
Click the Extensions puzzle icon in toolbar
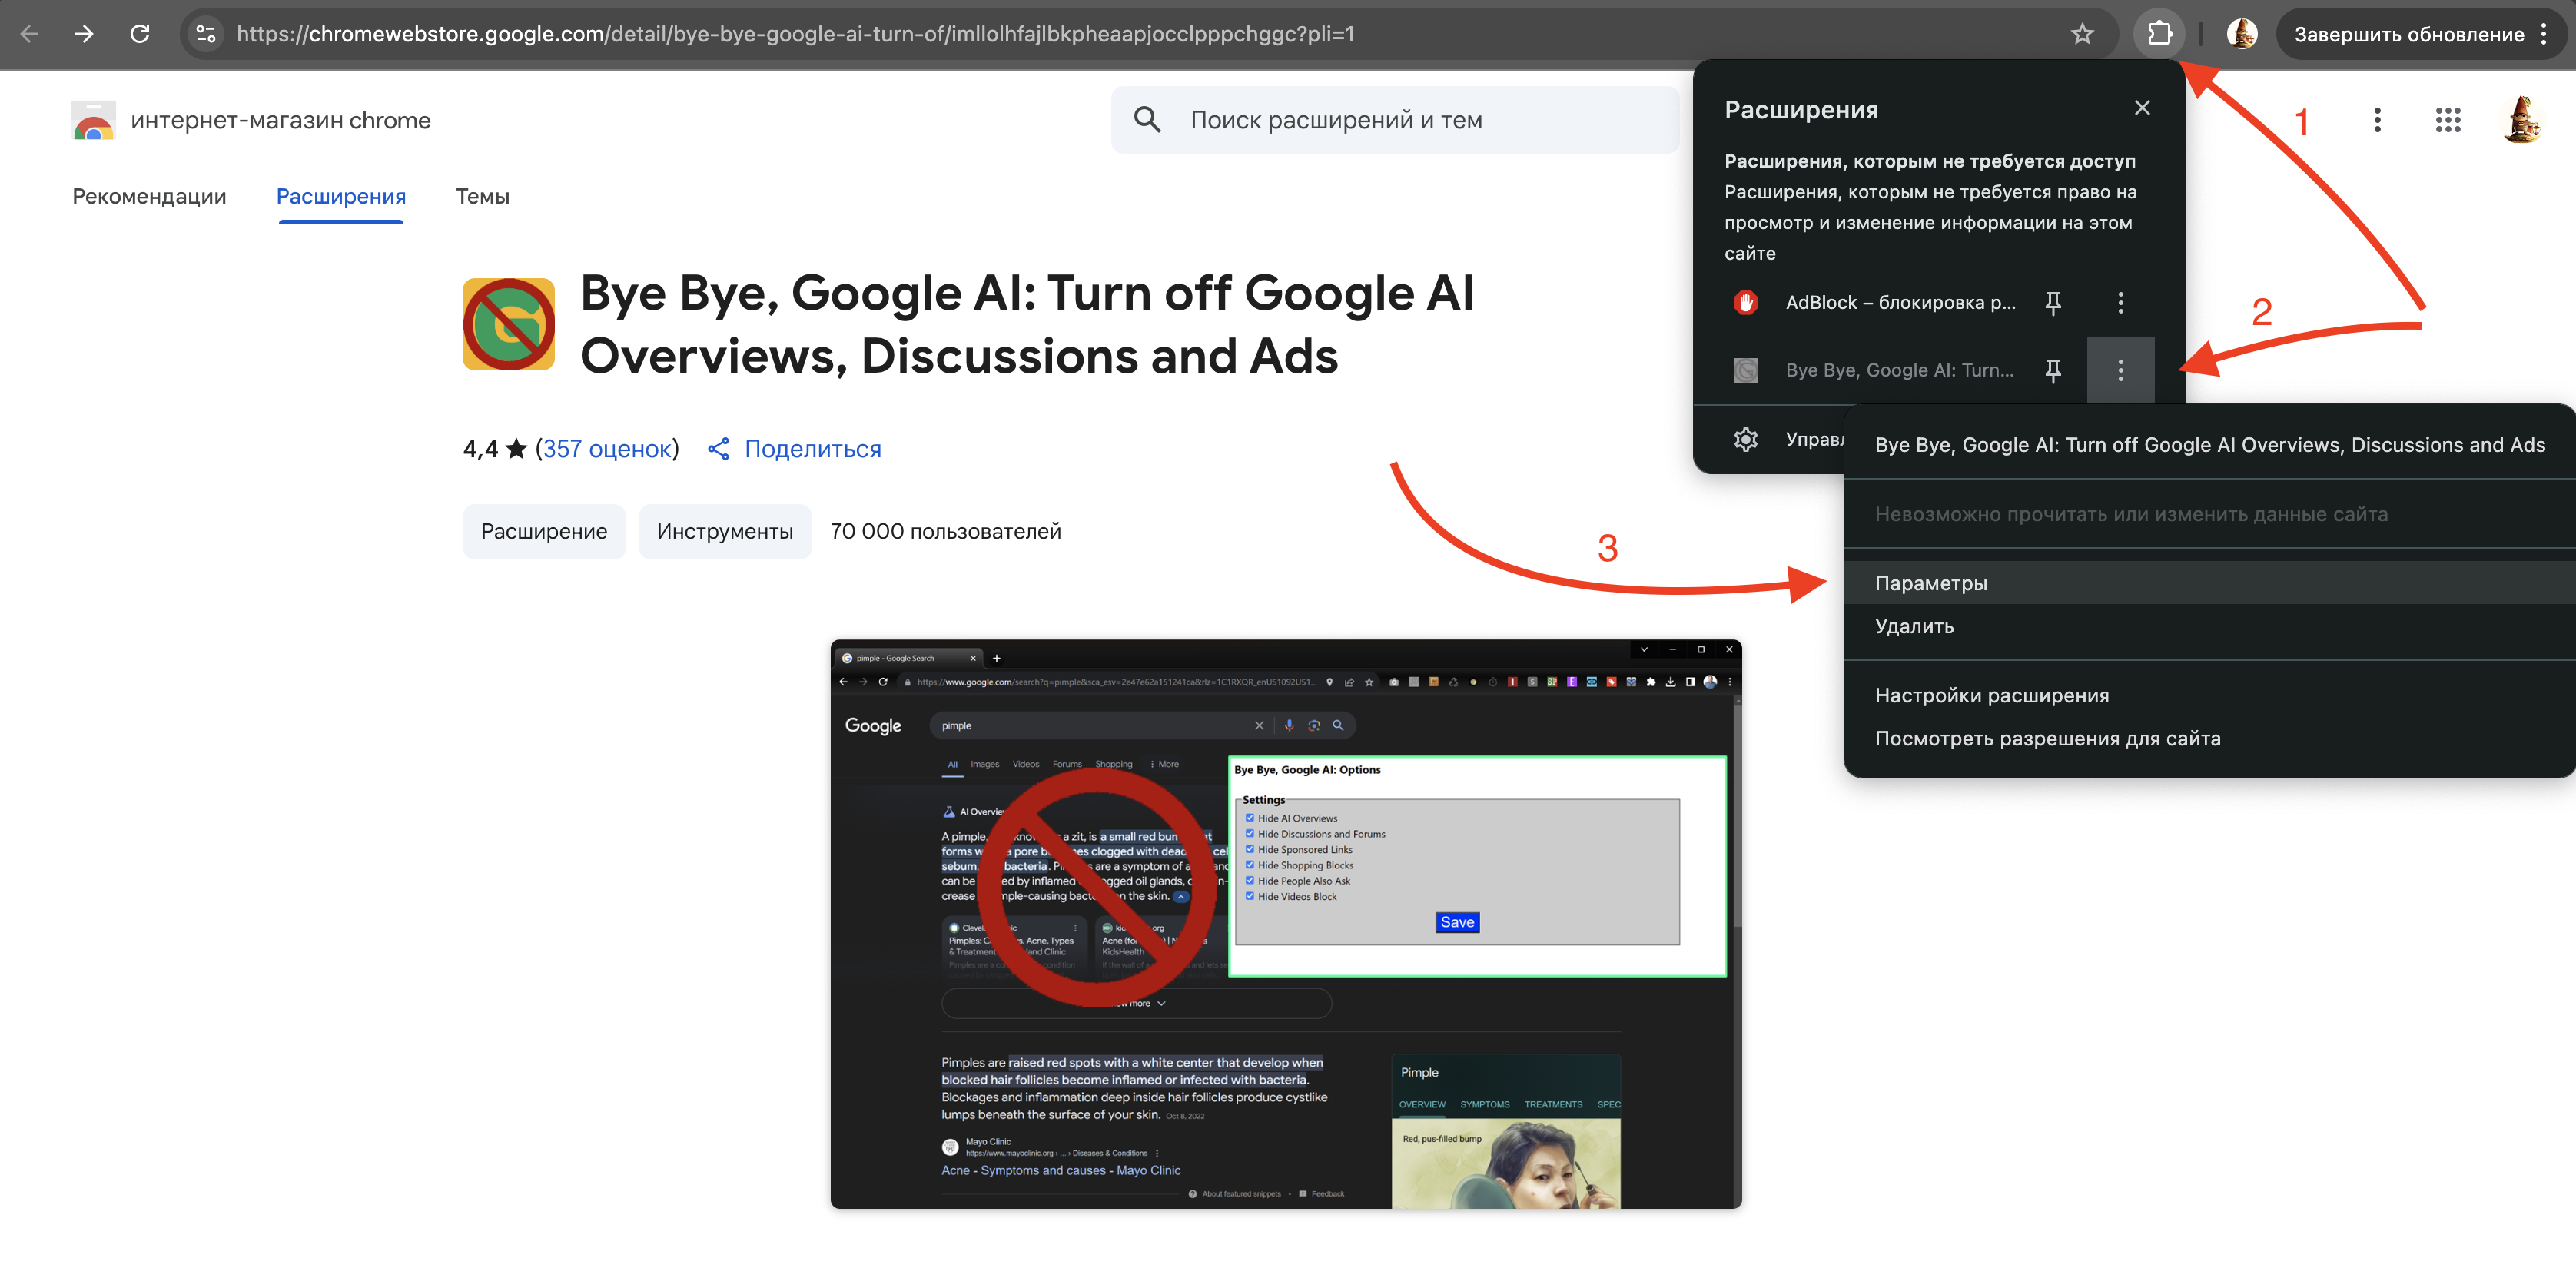click(x=2159, y=34)
